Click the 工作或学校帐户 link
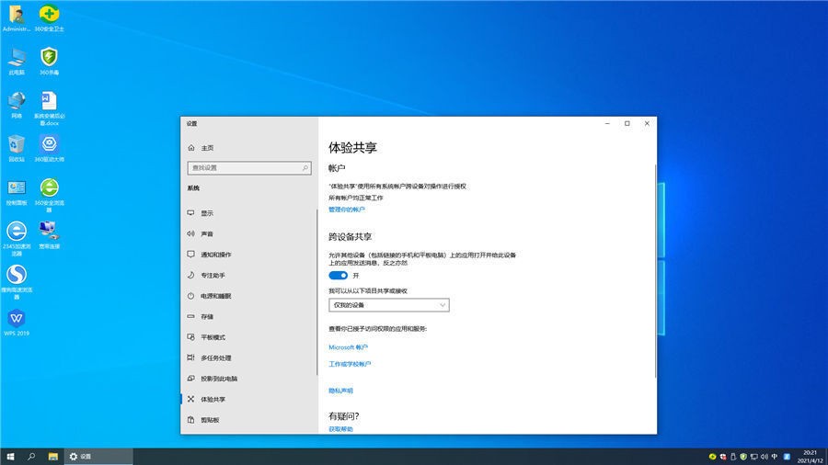Screen dimensions: 828x465 coord(350,364)
